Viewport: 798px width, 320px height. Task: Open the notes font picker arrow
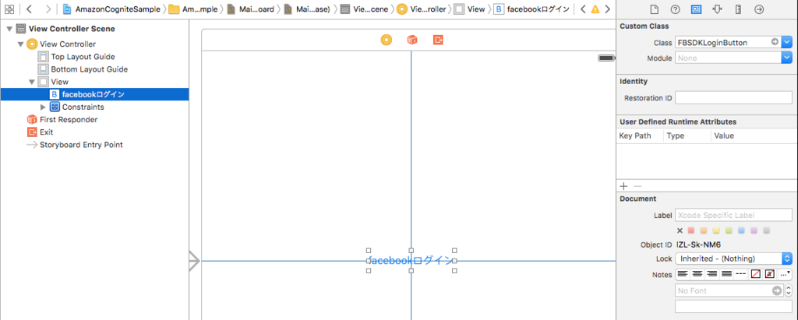(x=777, y=290)
